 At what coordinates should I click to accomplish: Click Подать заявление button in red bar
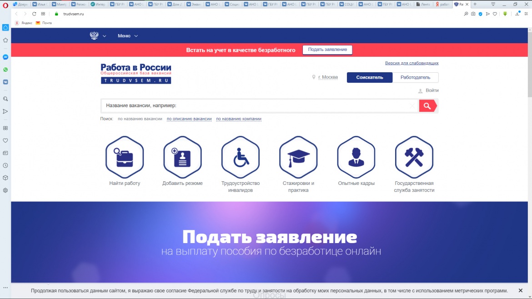click(x=327, y=50)
